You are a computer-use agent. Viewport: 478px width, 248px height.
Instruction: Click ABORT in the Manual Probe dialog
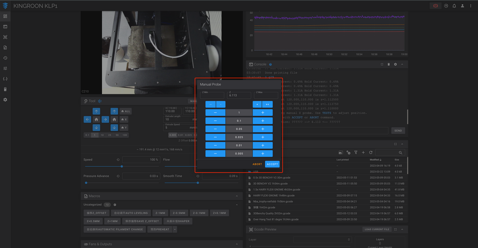point(257,164)
